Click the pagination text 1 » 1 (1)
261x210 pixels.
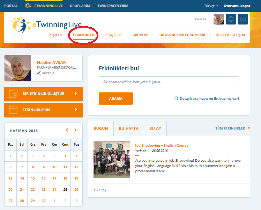point(100,190)
